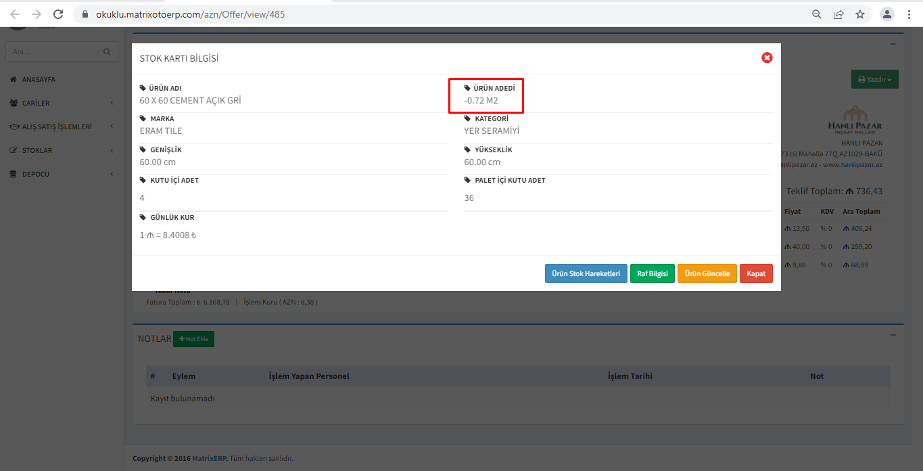The image size is (923, 471).
Task: Click the Ürün Stok Hareketleri button
Action: tap(586, 273)
